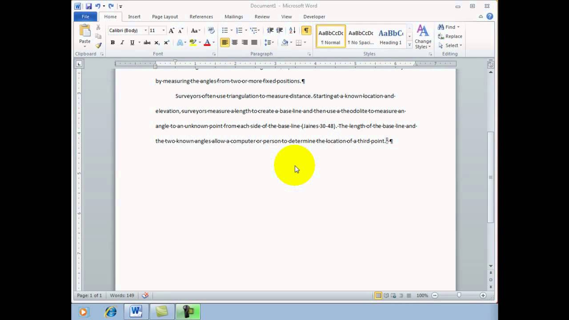Screen dimensions: 569x320
Task: Increase the paragraph indent
Action: (280, 30)
